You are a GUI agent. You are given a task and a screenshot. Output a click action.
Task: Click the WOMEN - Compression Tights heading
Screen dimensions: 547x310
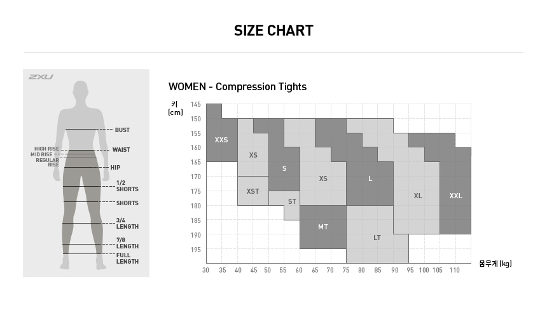pyautogui.click(x=237, y=87)
